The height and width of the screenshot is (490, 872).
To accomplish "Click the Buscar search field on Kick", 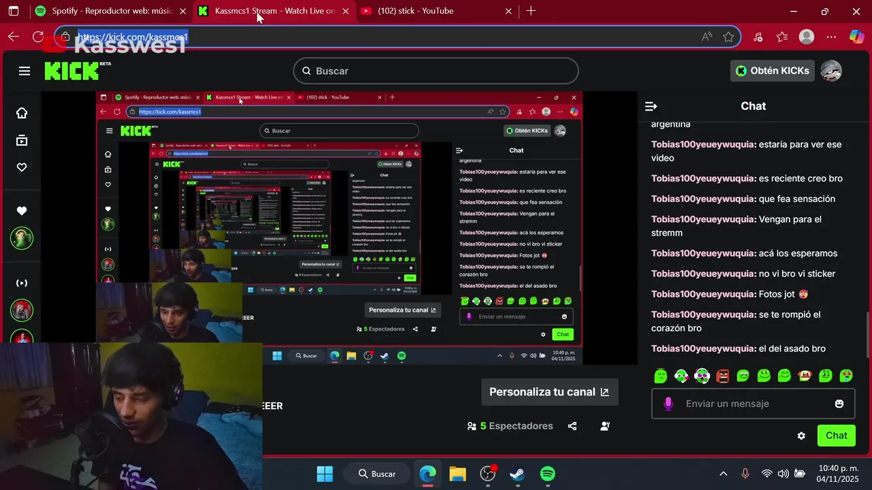I will click(436, 71).
